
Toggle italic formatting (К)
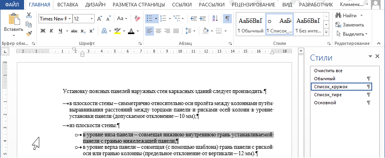[x=51, y=31]
